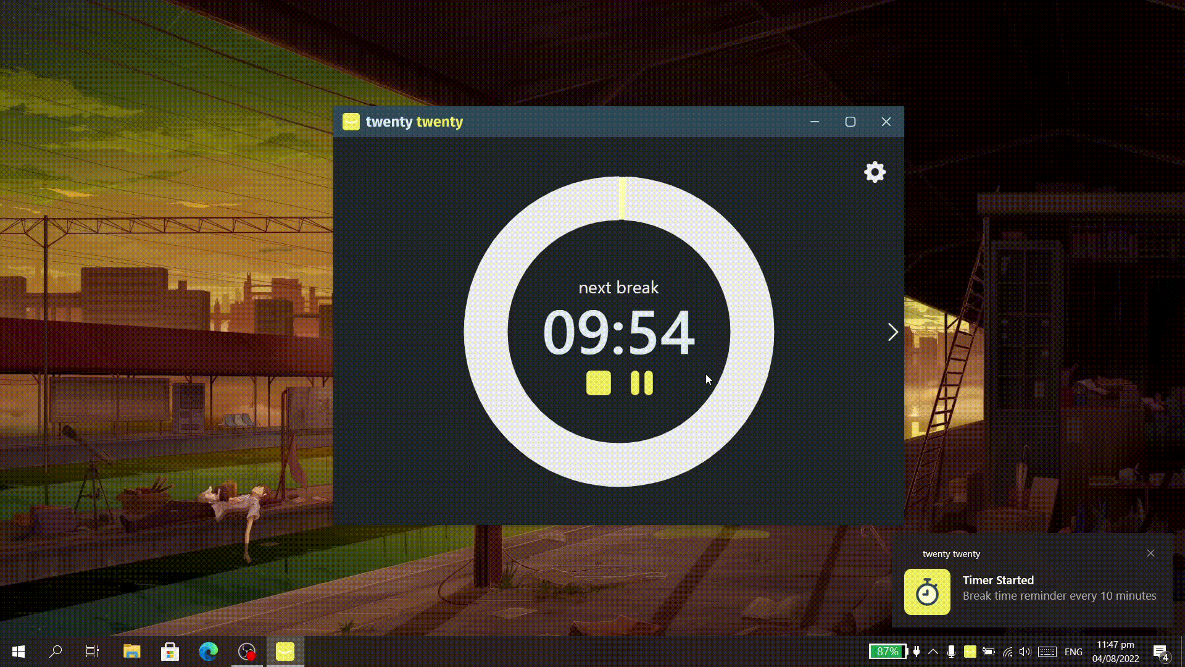
Task: Click the twenty twenty taskbar icon
Action: coord(285,652)
